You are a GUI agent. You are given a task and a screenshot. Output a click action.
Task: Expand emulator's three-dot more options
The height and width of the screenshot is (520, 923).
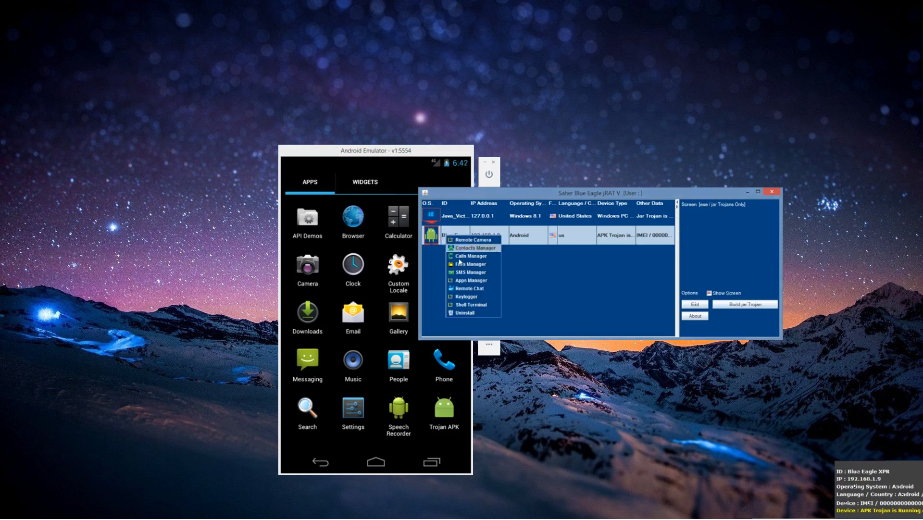(x=489, y=345)
